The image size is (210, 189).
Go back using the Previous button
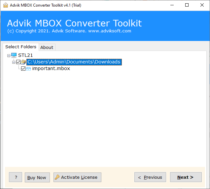150,177
